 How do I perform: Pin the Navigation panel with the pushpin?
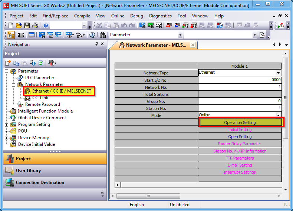(x=96, y=44)
